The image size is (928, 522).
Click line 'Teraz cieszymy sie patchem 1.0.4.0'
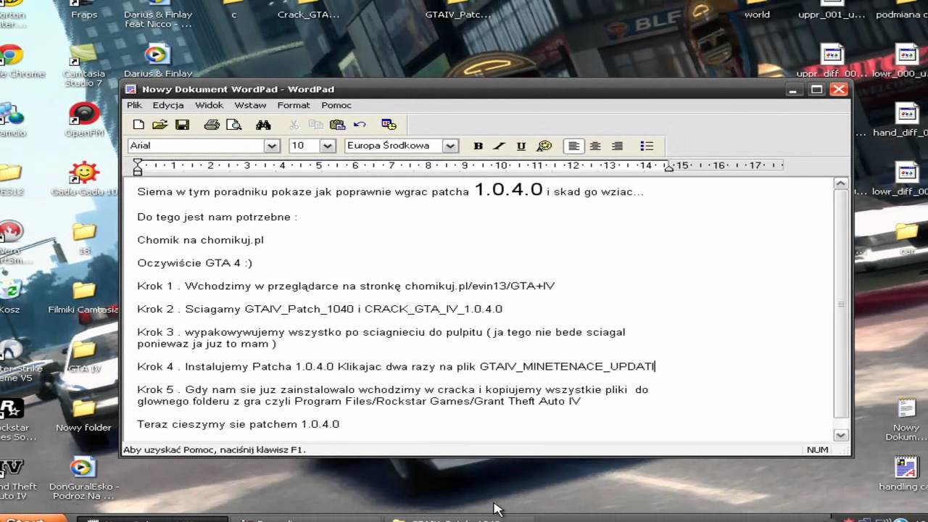pyautogui.click(x=238, y=424)
